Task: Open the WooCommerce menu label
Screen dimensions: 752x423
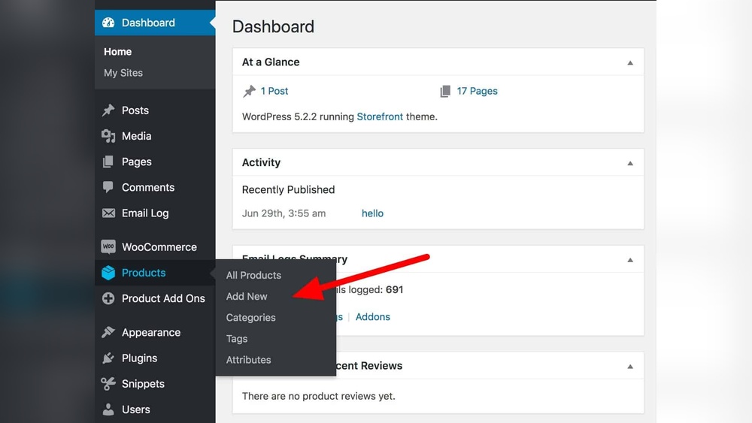Action: coord(159,246)
